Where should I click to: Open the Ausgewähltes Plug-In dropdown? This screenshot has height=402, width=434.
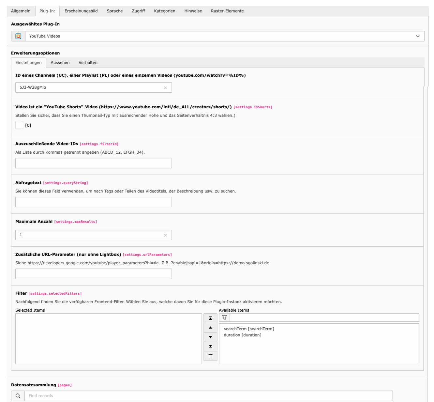pos(418,36)
